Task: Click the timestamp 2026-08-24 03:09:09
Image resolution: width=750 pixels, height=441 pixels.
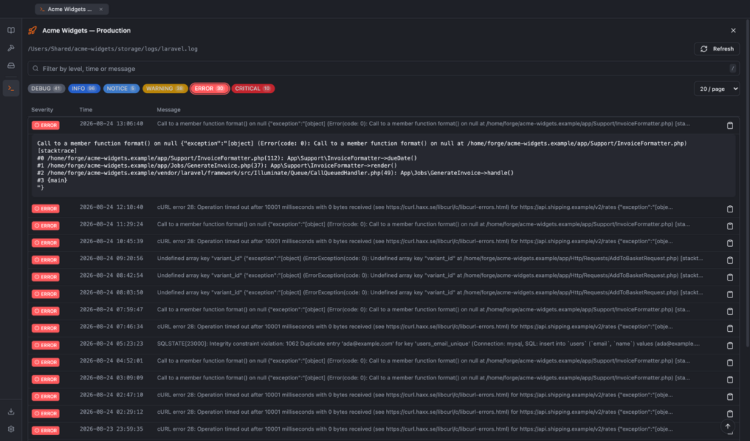Action: (x=111, y=378)
